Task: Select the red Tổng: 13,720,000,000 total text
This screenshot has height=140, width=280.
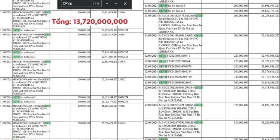Action: click(90, 22)
